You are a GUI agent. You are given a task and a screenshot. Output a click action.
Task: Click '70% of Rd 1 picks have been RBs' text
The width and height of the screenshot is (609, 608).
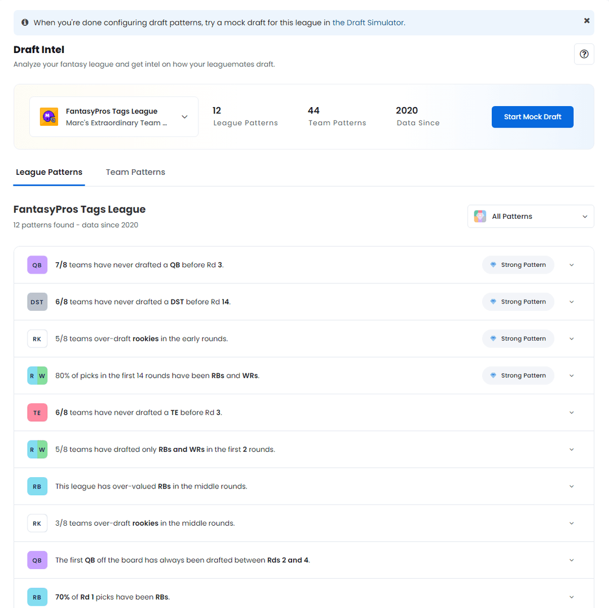pyautogui.click(x=113, y=597)
